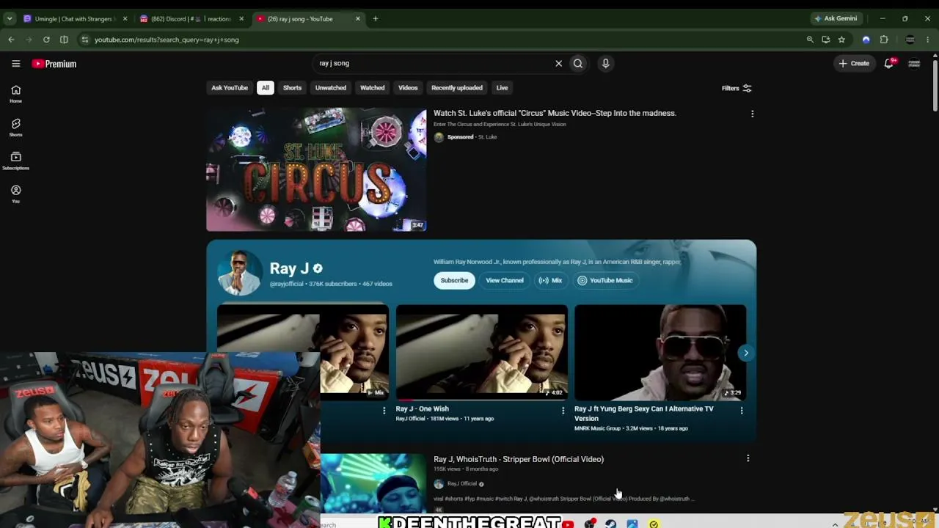Run search with the magnifier button

pyautogui.click(x=578, y=63)
